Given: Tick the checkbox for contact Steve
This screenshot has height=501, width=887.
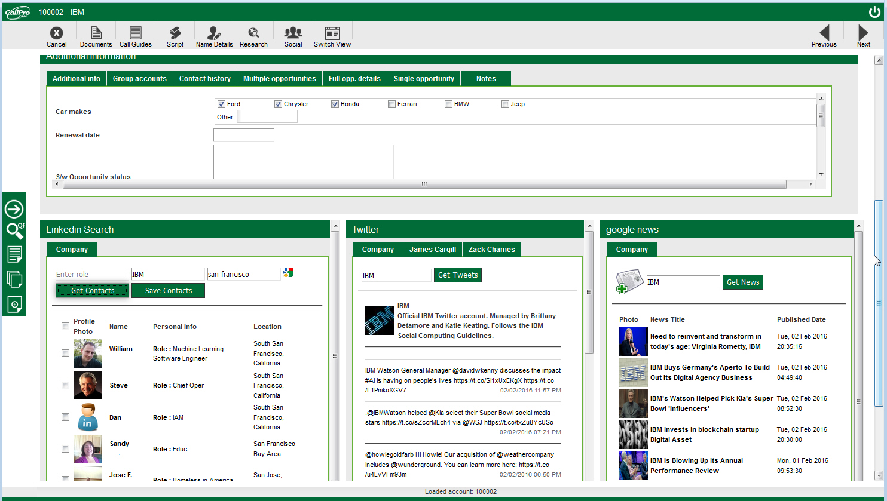Looking at the screenshot, I should click(65, 385).
